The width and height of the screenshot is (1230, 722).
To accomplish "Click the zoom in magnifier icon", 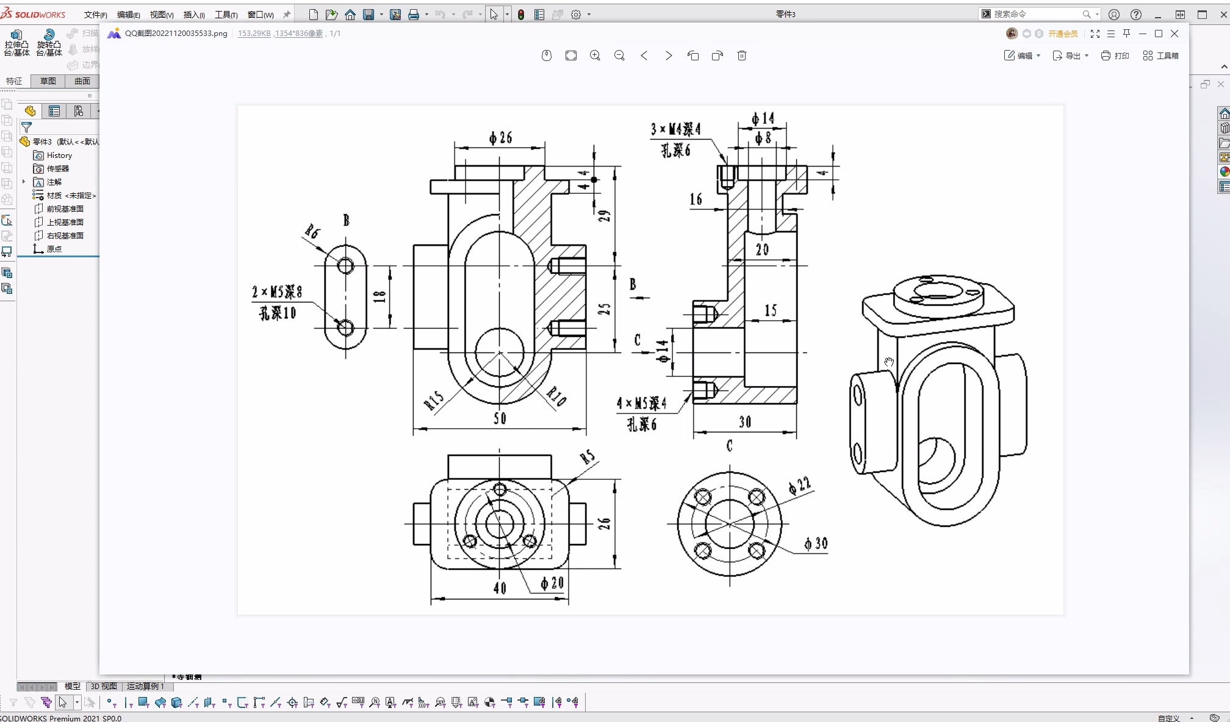I will pyautogui.click(x=595, y=55).
